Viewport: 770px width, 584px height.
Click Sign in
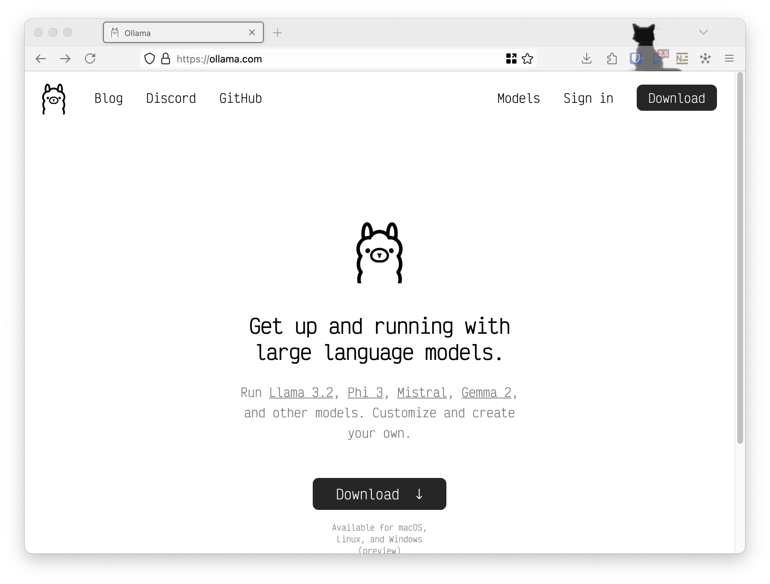pyautogui.click(x=588, y=98)
